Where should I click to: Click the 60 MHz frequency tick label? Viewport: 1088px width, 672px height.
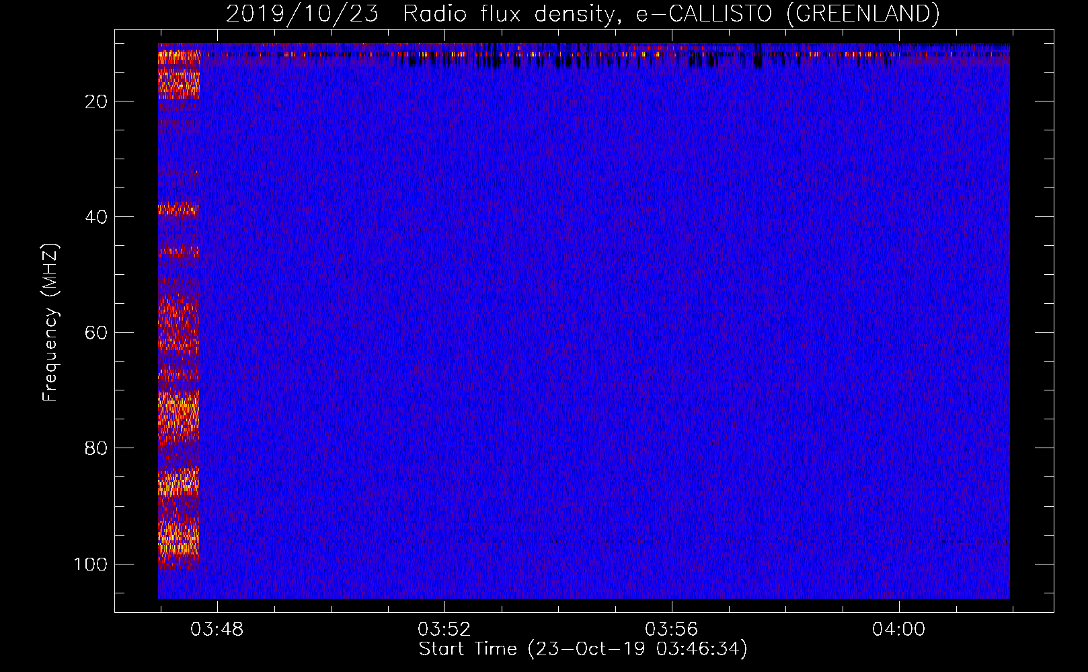pyautogui.click(x=97, y=333)
